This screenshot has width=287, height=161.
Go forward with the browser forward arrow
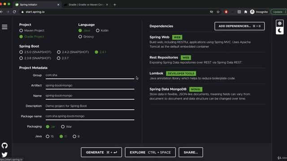click(8, 12)
